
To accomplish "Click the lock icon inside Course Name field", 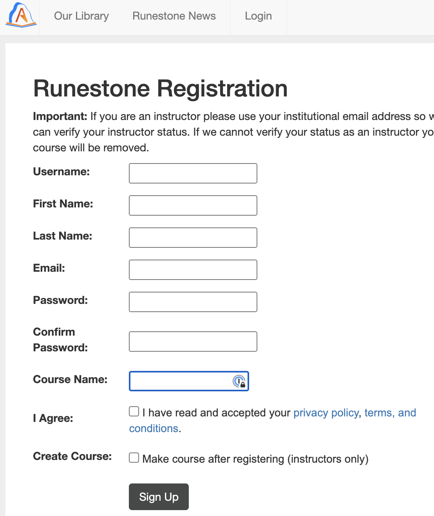I will (241, 381).
